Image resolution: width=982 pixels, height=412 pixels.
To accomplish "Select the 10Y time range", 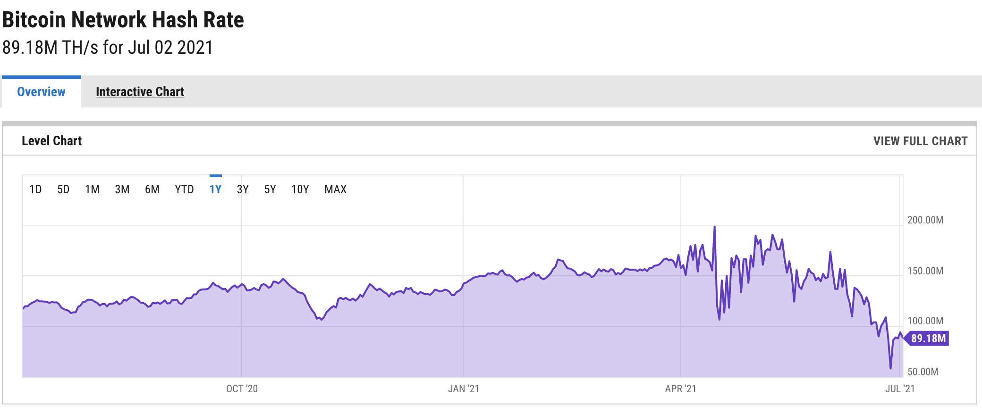I will 300,190.
